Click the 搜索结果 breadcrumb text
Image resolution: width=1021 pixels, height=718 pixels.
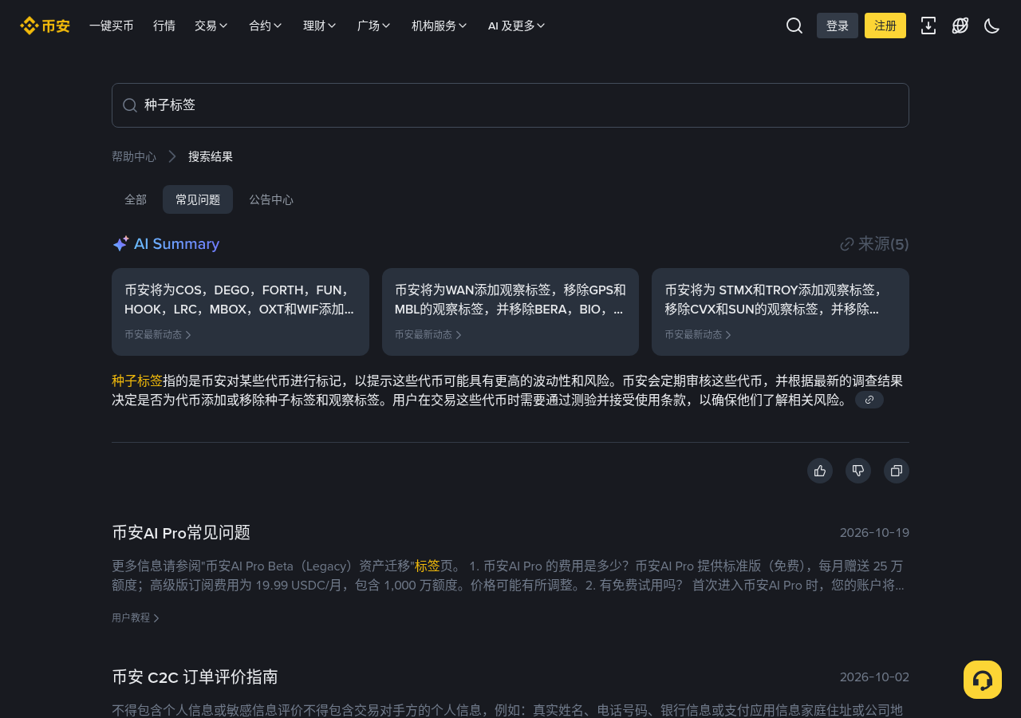point(211,156)
